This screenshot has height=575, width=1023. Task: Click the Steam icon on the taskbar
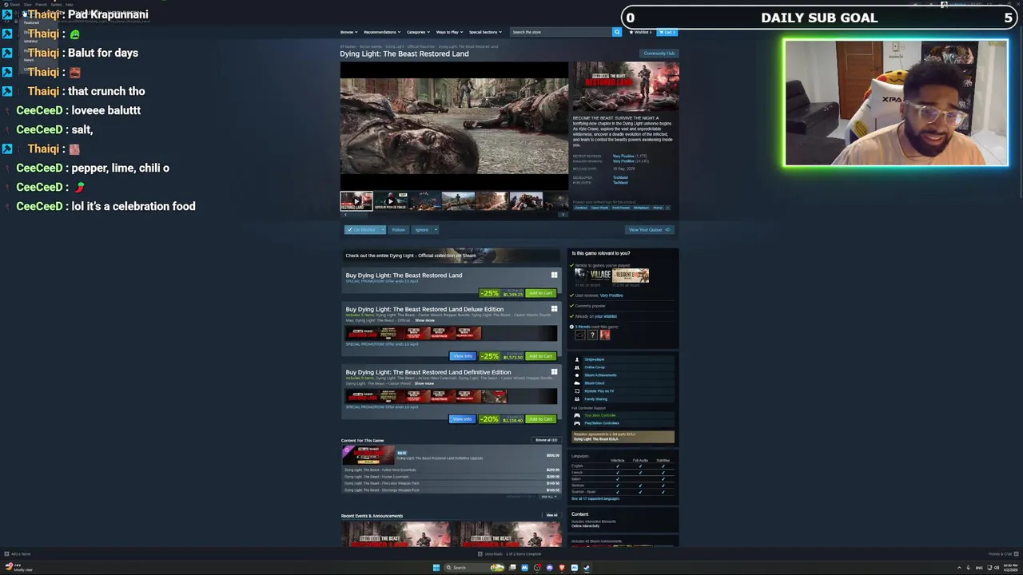pos(586,568)
